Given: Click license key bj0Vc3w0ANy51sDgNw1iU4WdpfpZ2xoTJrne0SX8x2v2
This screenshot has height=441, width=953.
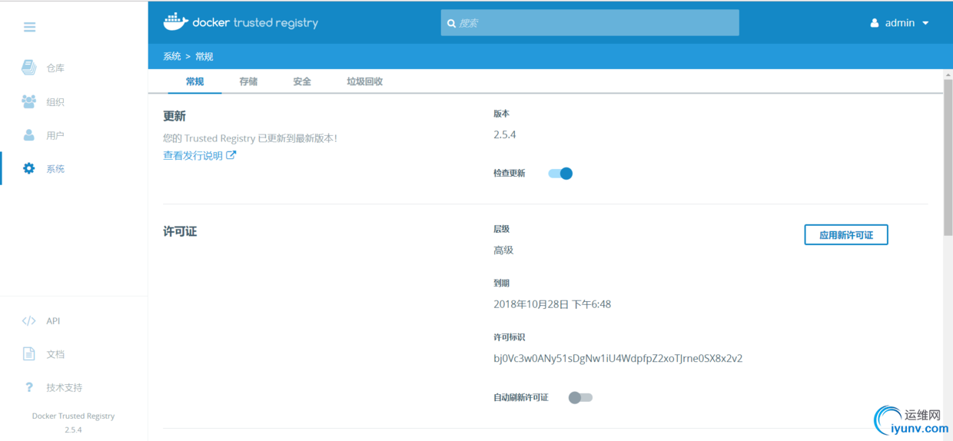Looking at the screenshot, I should [x=618, y=358].
